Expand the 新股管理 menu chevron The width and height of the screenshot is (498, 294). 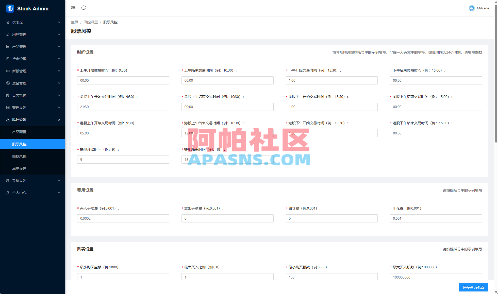coord(59,71)
